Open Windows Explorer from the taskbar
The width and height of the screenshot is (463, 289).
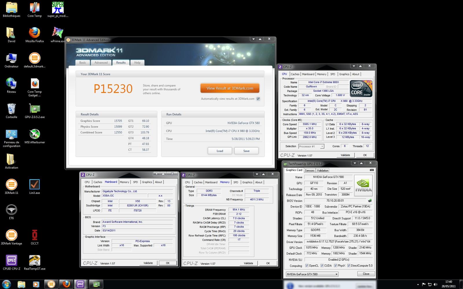click(21, 284)
